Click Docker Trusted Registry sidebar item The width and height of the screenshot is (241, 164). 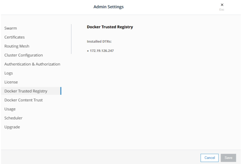point(26,91)
